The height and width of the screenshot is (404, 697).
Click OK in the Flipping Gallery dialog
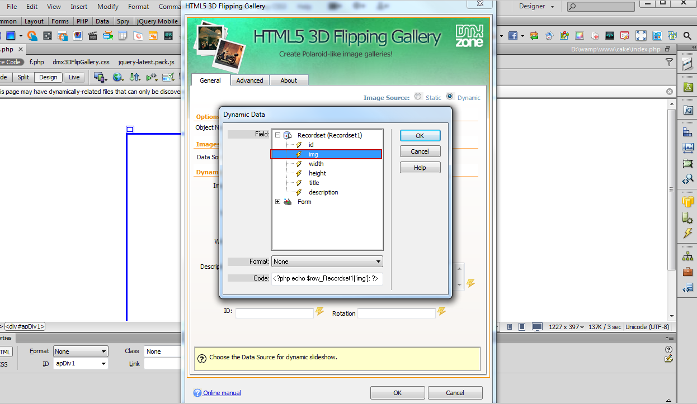click(397, 393)
